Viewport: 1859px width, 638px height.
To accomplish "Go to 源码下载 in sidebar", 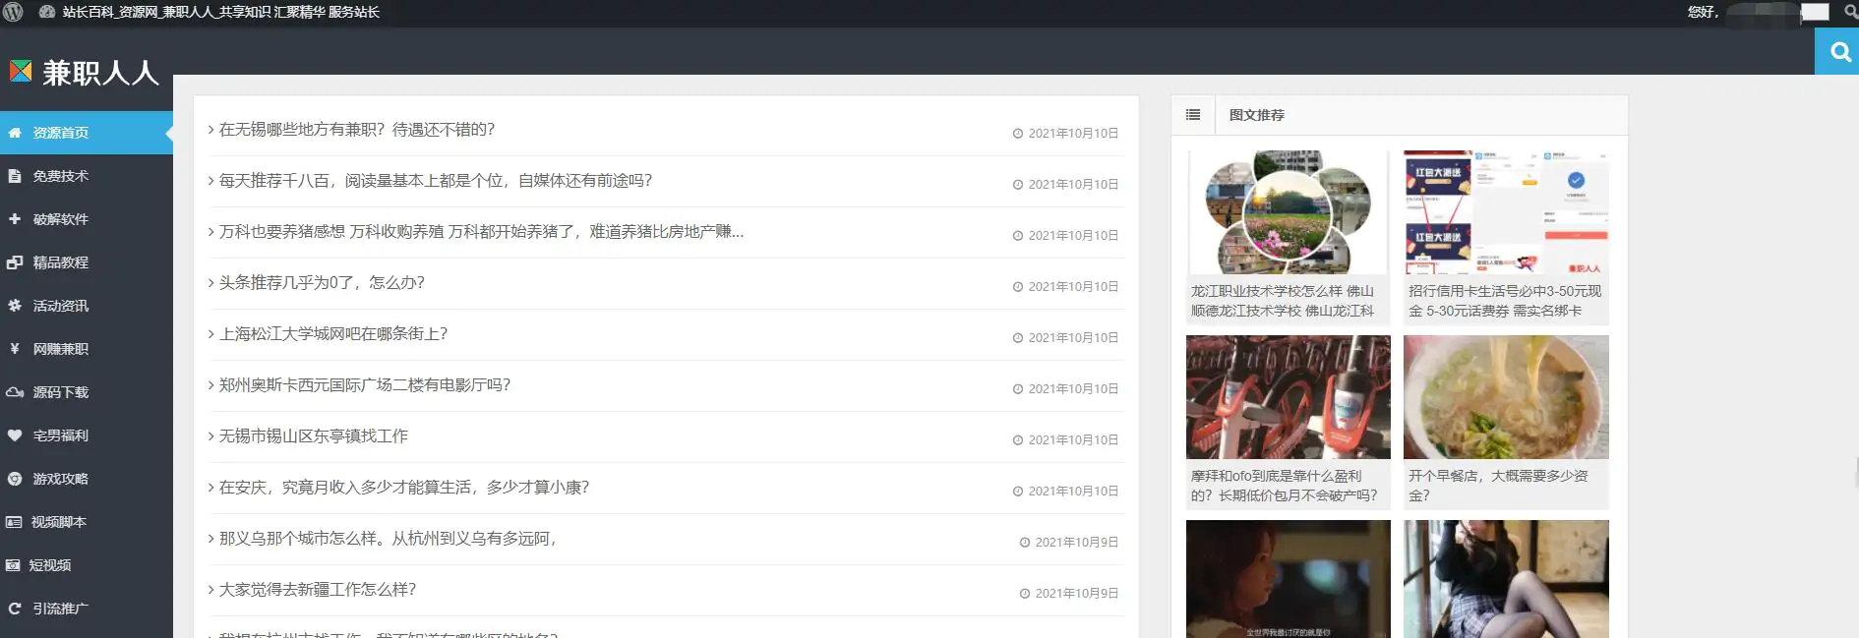I will [x=87, y=392].
